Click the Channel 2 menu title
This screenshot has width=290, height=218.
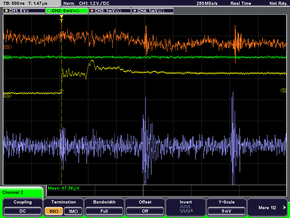(13, 192)
